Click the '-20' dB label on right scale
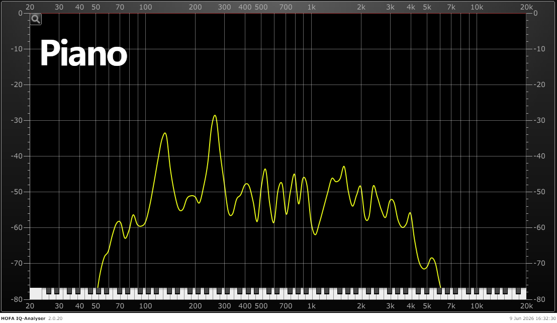The height and width of the screenshot is (323, 557). pos(539,85)
